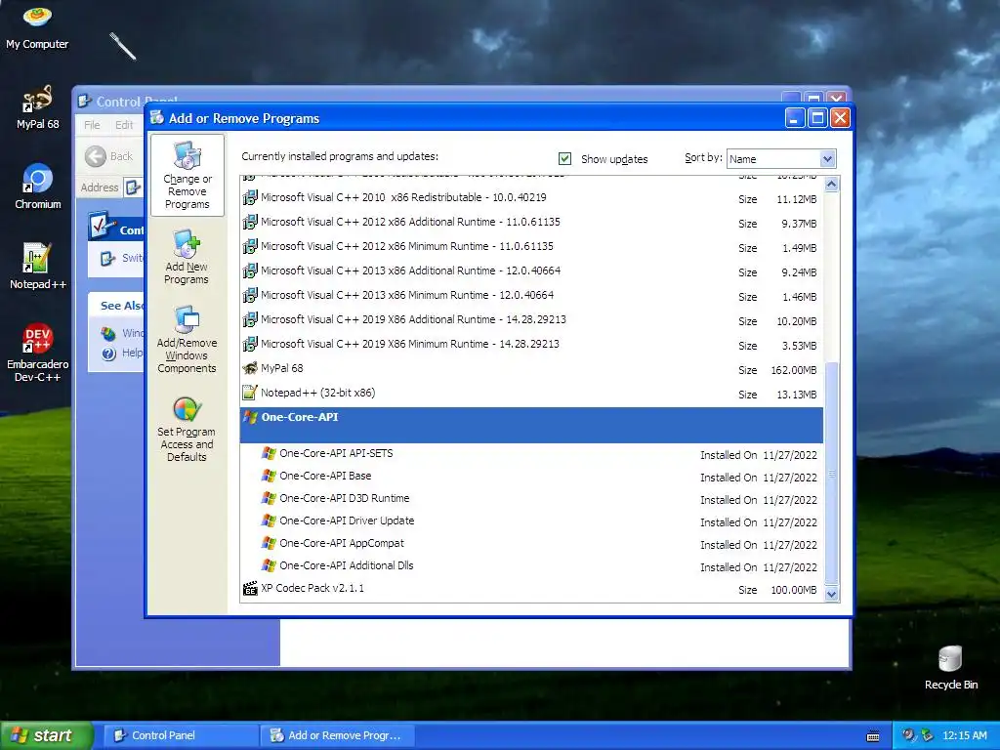Click One-Core-API AppCompat icon
The image size is (1000, 750).
[269, 543]
